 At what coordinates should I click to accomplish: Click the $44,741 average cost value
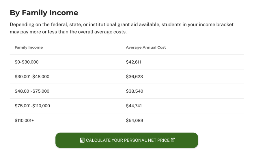click(134, 106)
